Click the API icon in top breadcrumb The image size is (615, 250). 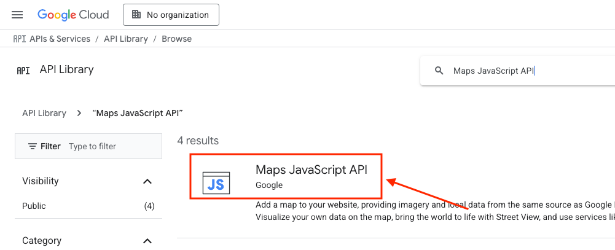[20, 39]
